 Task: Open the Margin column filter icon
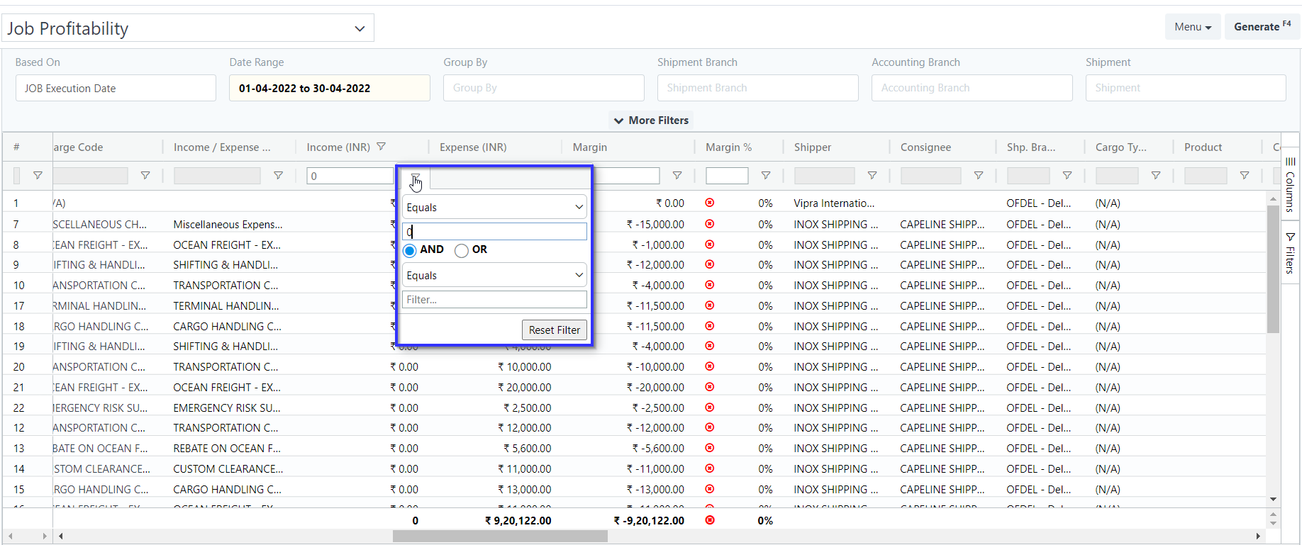coord(677,176)
